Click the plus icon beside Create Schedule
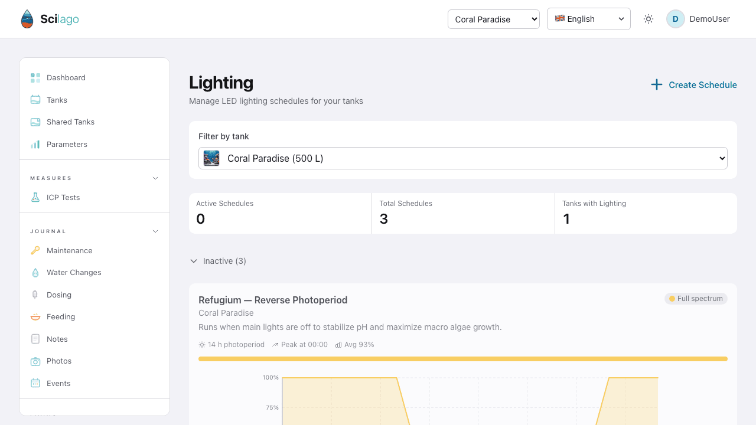This screenshot has width=756, height=425. tap(657, 85)
